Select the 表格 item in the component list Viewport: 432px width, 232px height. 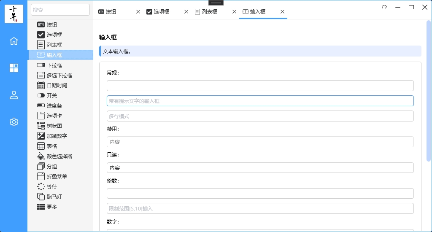pos(60,146)
